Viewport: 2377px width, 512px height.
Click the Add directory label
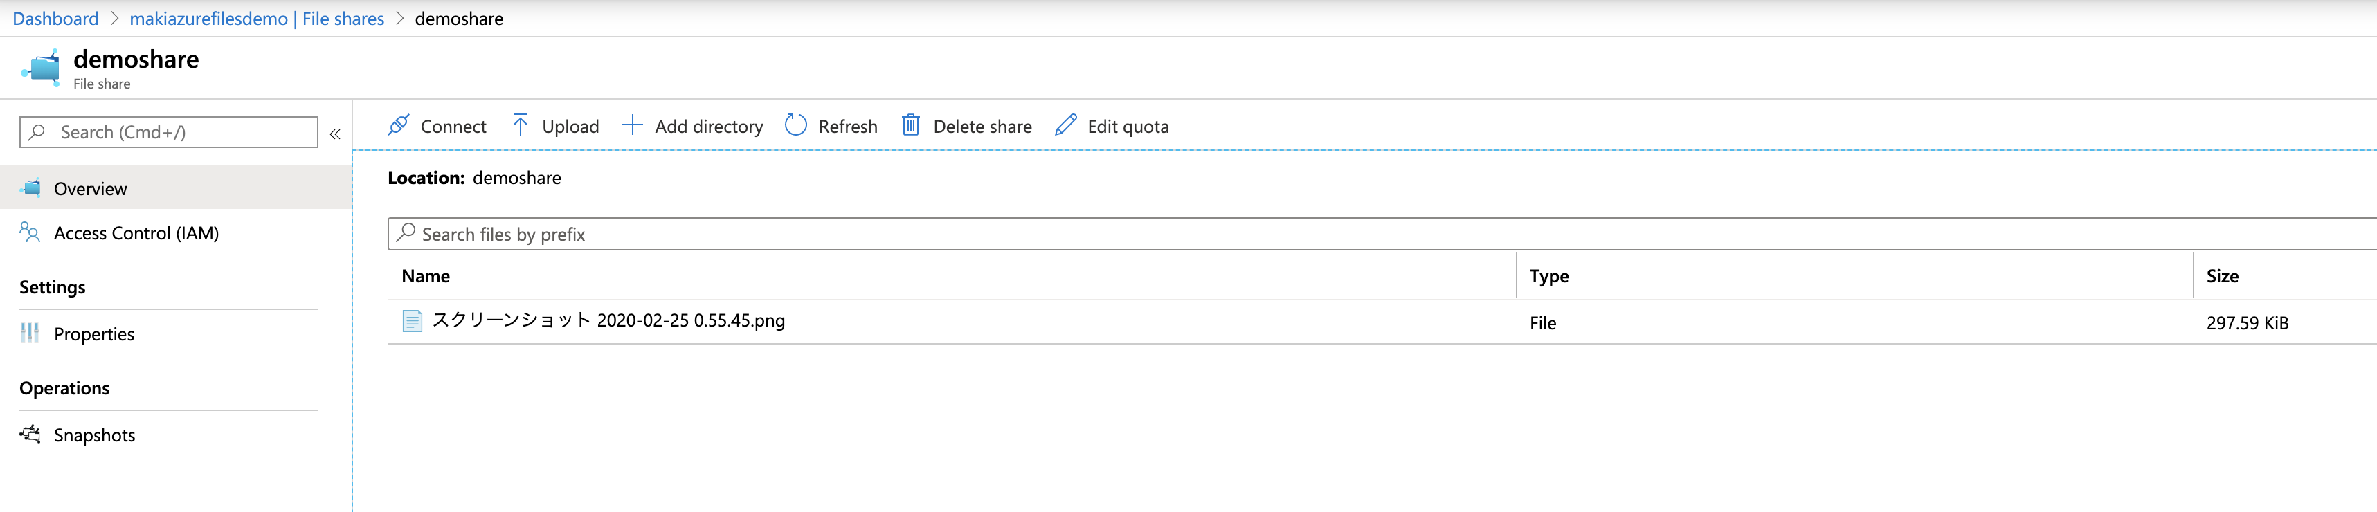click(709, 127)
